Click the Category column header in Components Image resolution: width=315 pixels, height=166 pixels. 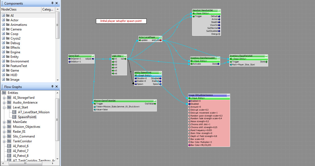48,10
